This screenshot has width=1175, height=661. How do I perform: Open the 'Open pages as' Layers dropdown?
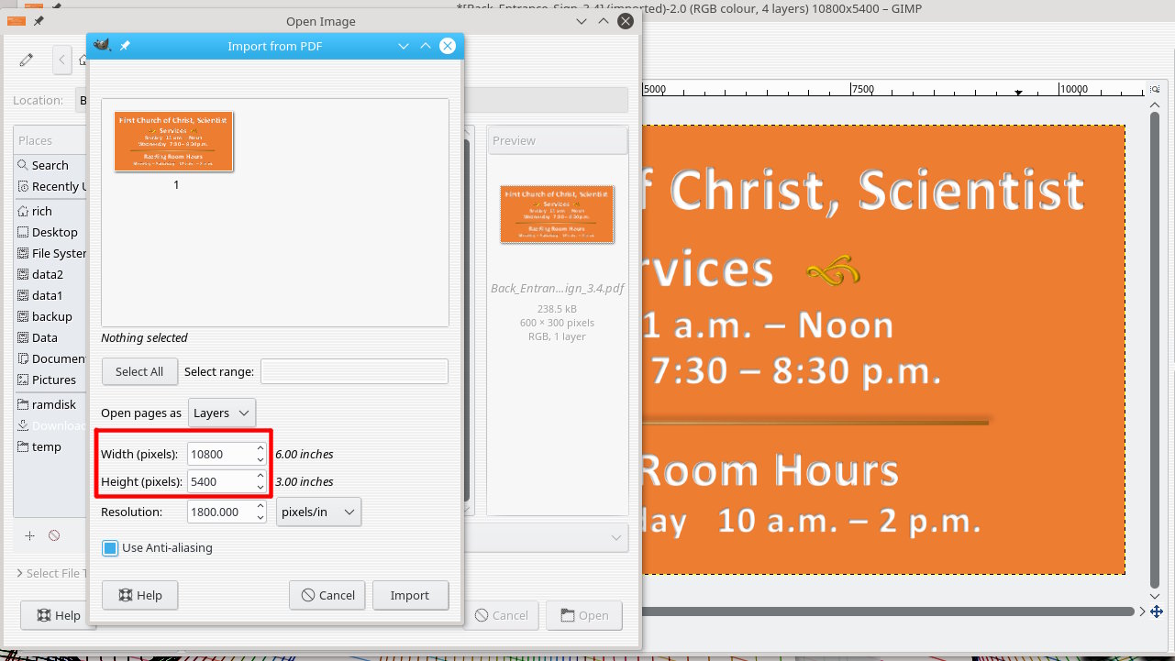222,413
